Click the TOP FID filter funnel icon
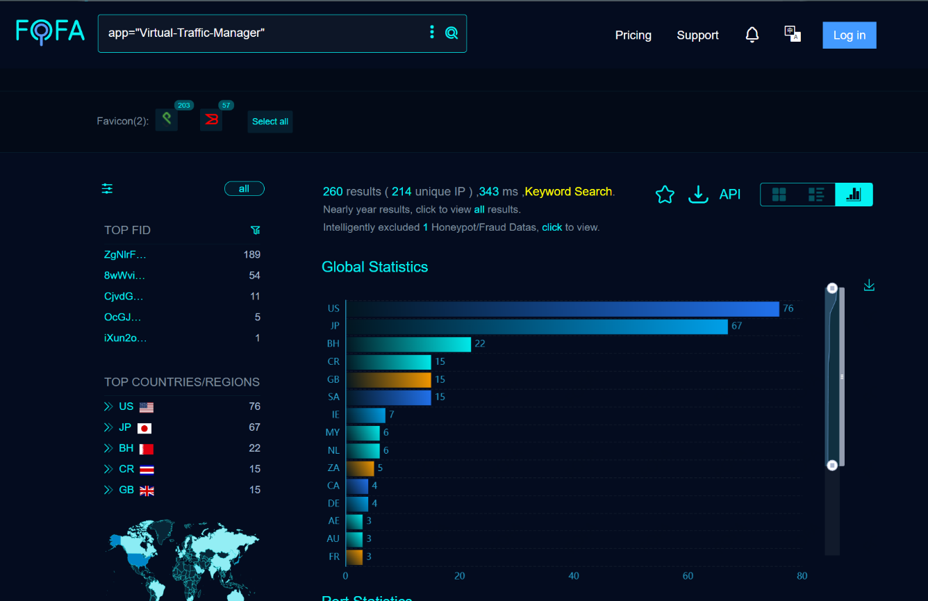Screen dimensions: 928x601 [255, 230]
